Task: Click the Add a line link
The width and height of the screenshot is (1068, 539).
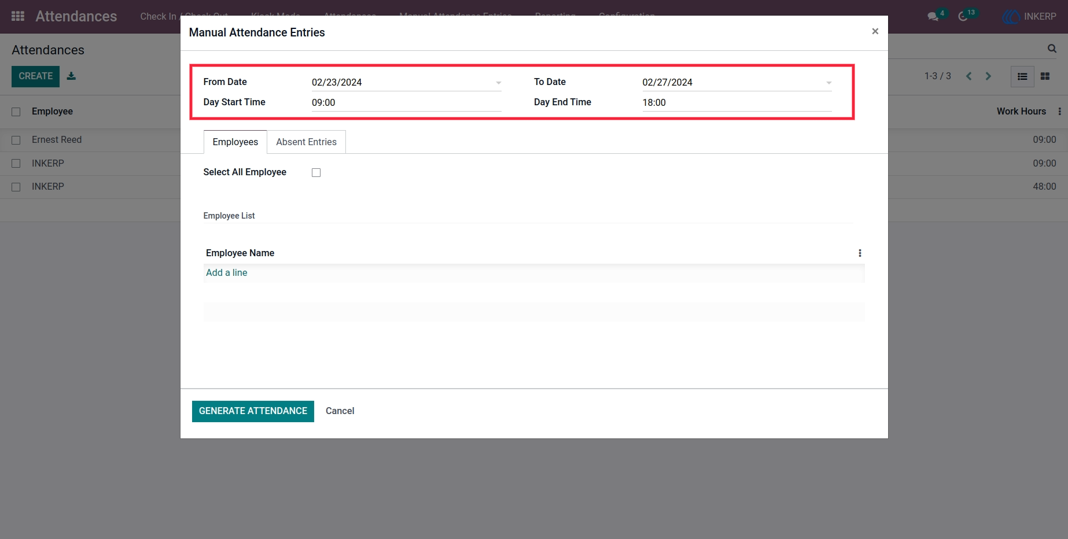Action: [227, 273]
